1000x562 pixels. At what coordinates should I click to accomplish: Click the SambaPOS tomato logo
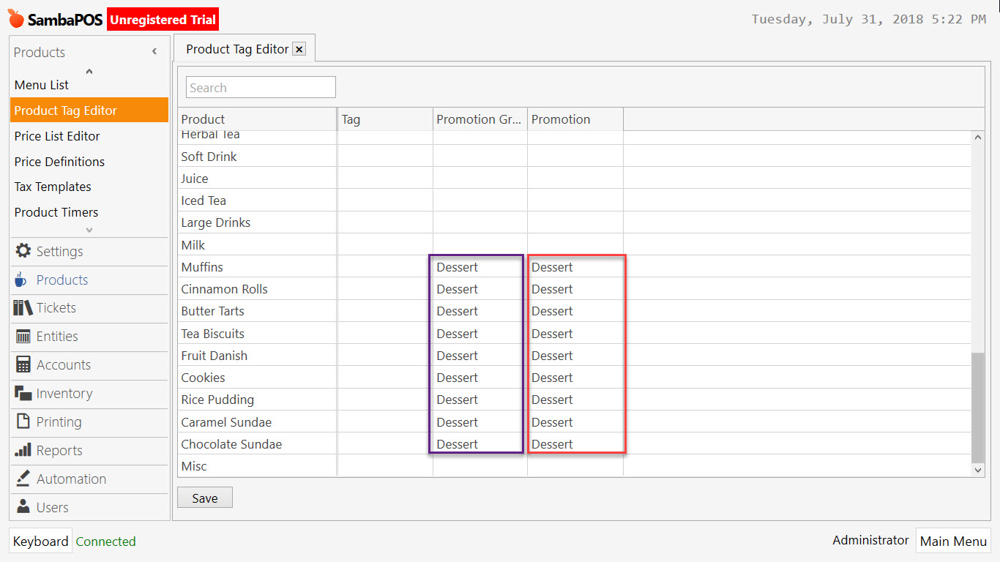tap(16, 18)
